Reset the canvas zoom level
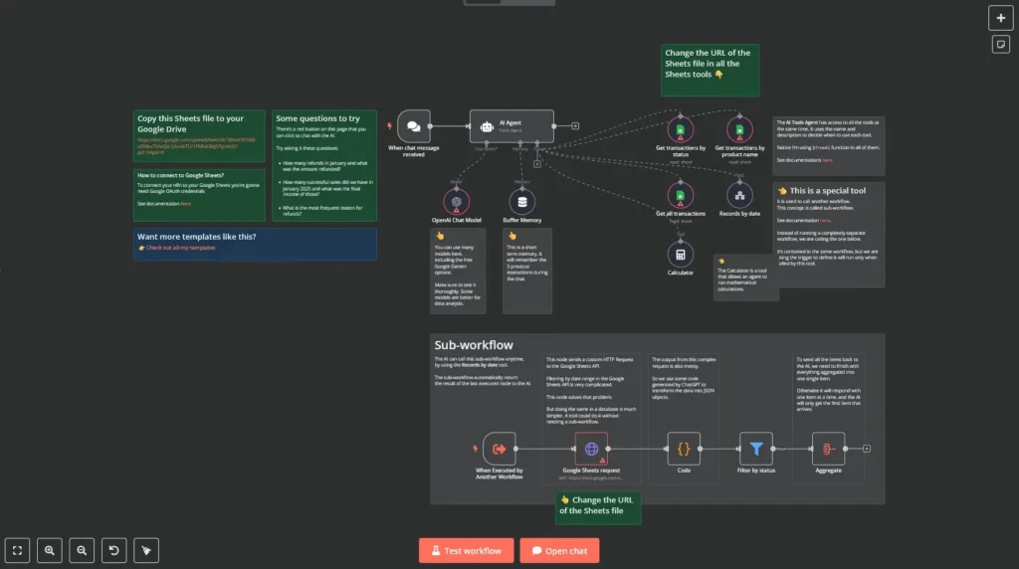Viewport: 1019px width, 569px height. (113, 550)
